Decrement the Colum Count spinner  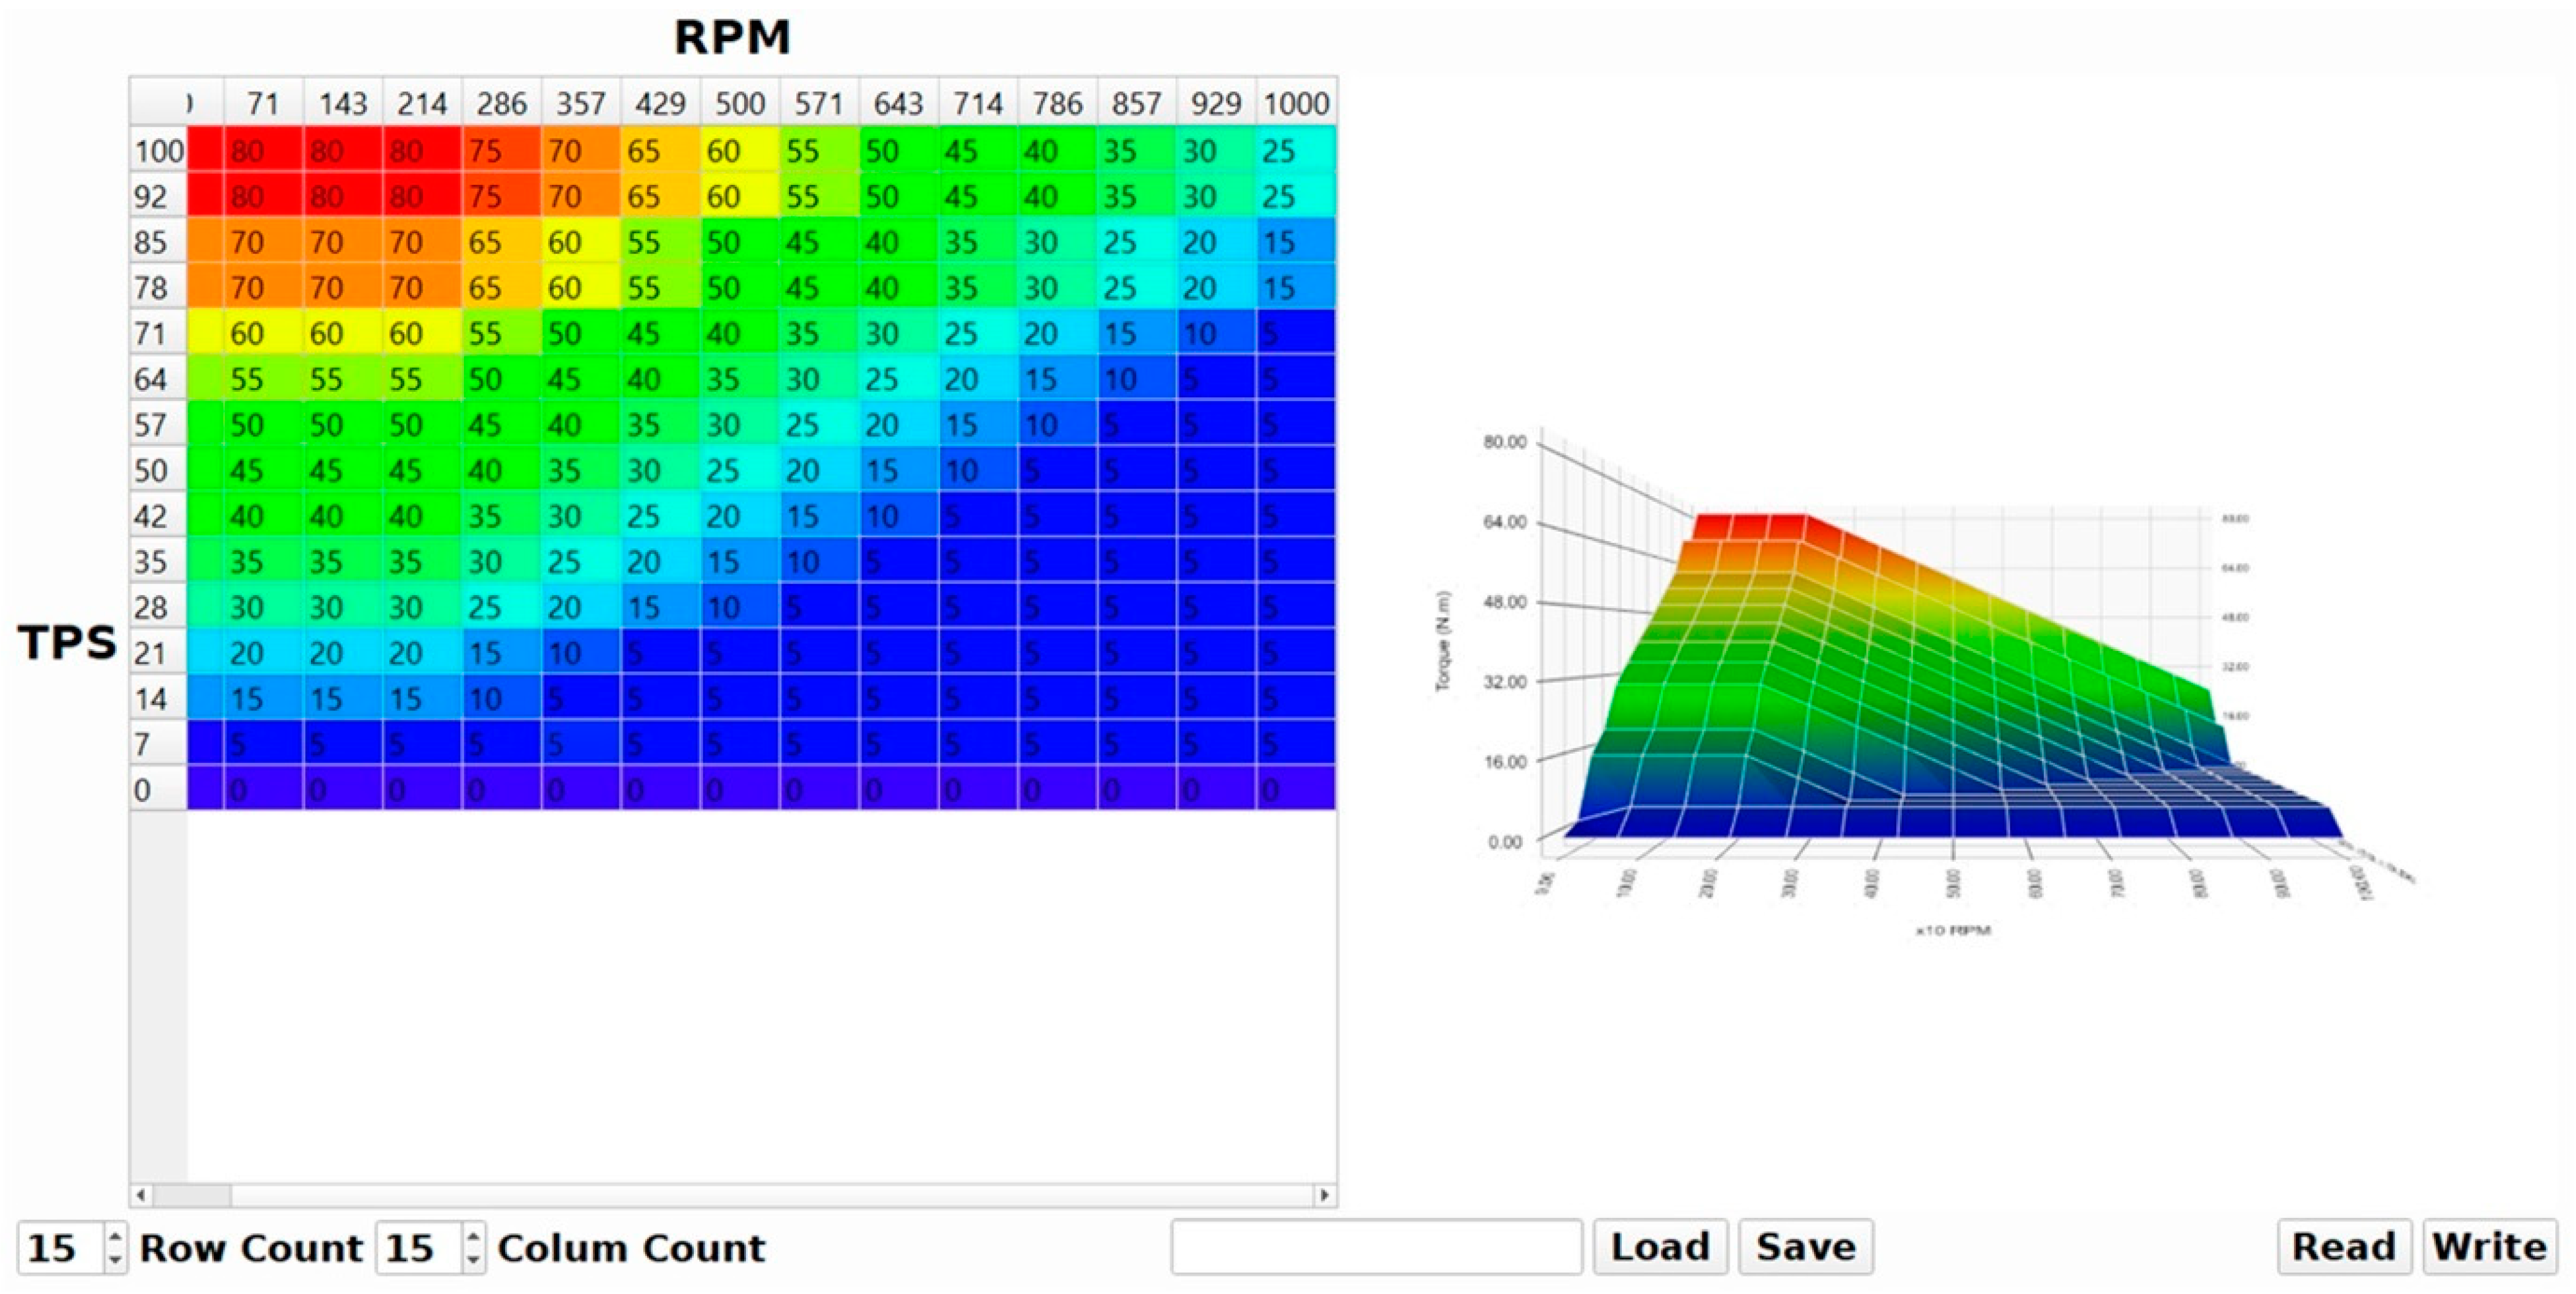(474, 1259)
